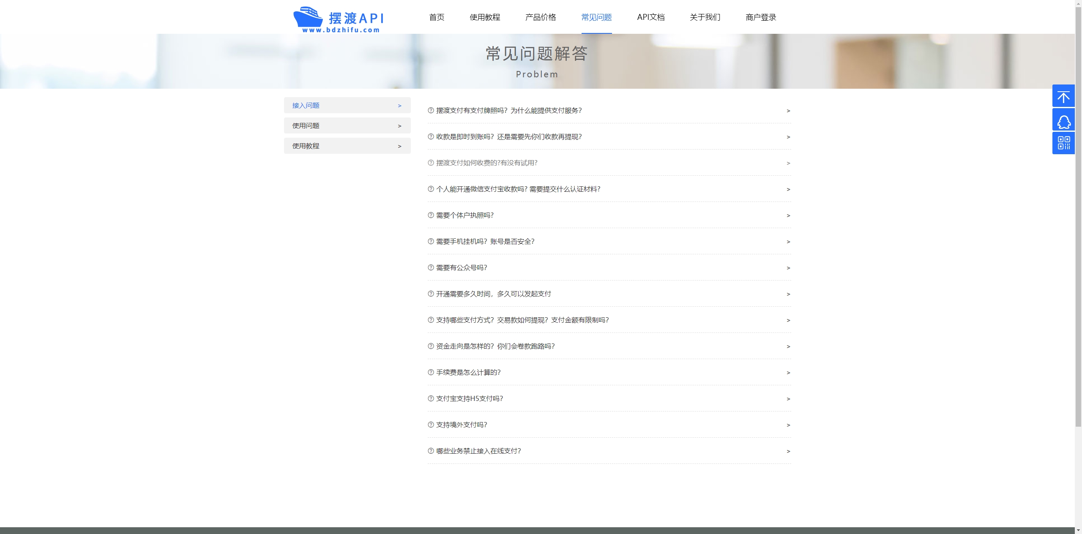Expand arrow for 摆渡支付有支付牌照吗 question
This screenshot has width=1082, height=534.
point(788,111)
